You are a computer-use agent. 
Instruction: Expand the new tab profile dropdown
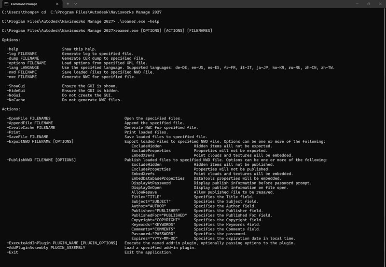(x=76, y=4)
